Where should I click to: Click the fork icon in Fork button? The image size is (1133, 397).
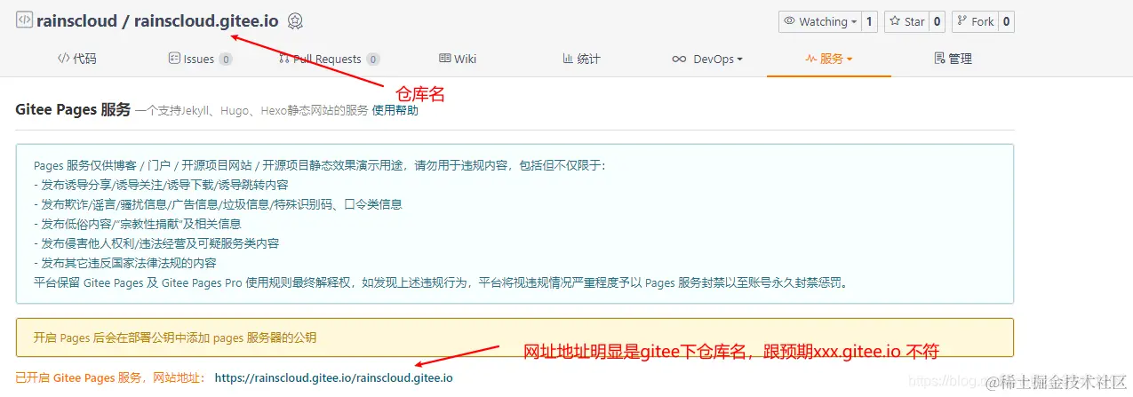pyautogui.click(x=962, y=21)
